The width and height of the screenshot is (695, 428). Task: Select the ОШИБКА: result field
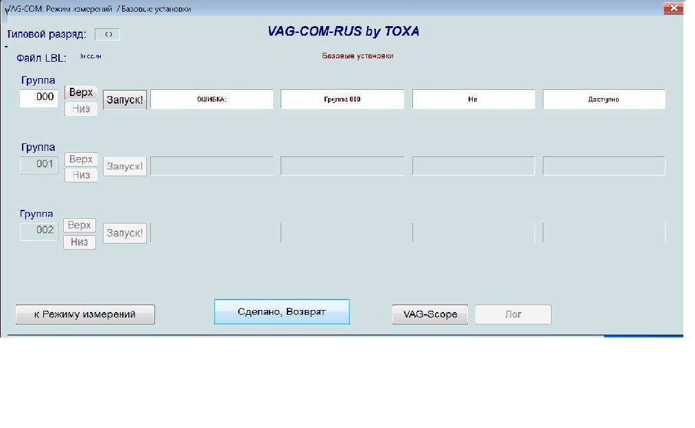[212, 99]
